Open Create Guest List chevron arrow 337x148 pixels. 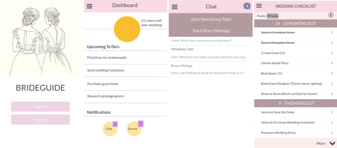pos(332,53)
